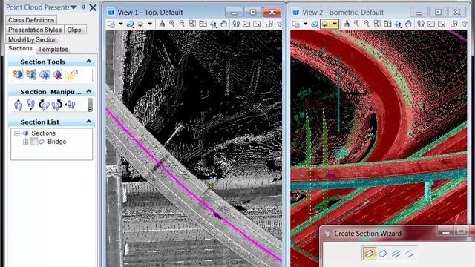Viewport: 475px width, 267px height.
Task: Select second wizard rectangle section option
Action: coord(383,254)
